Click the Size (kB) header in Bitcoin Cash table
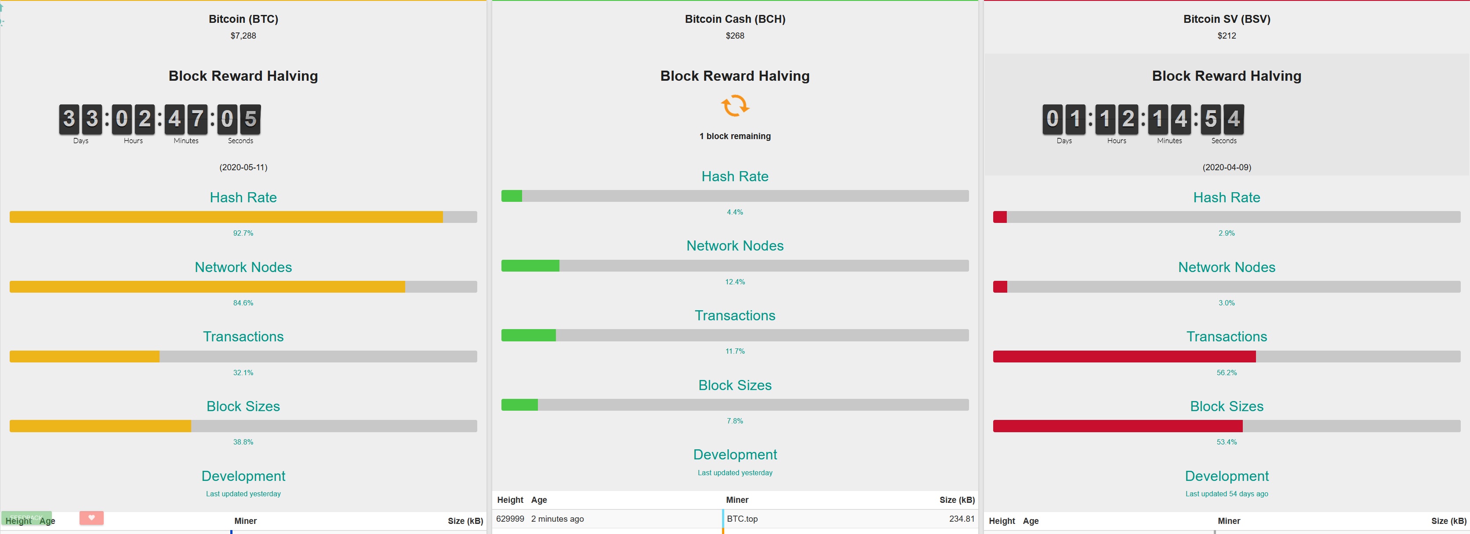 [957, 500]
